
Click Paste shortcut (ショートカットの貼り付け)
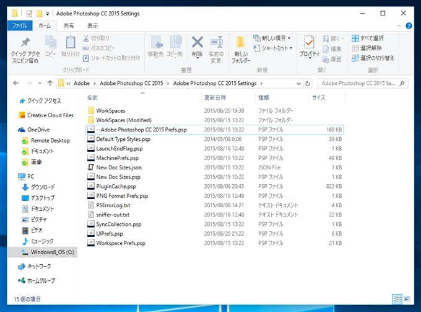click(x=111, y=58)
